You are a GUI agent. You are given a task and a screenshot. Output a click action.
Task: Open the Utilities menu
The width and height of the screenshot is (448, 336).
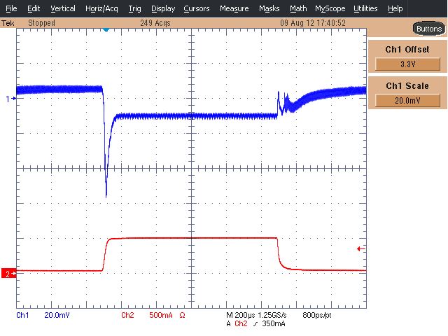365,8
